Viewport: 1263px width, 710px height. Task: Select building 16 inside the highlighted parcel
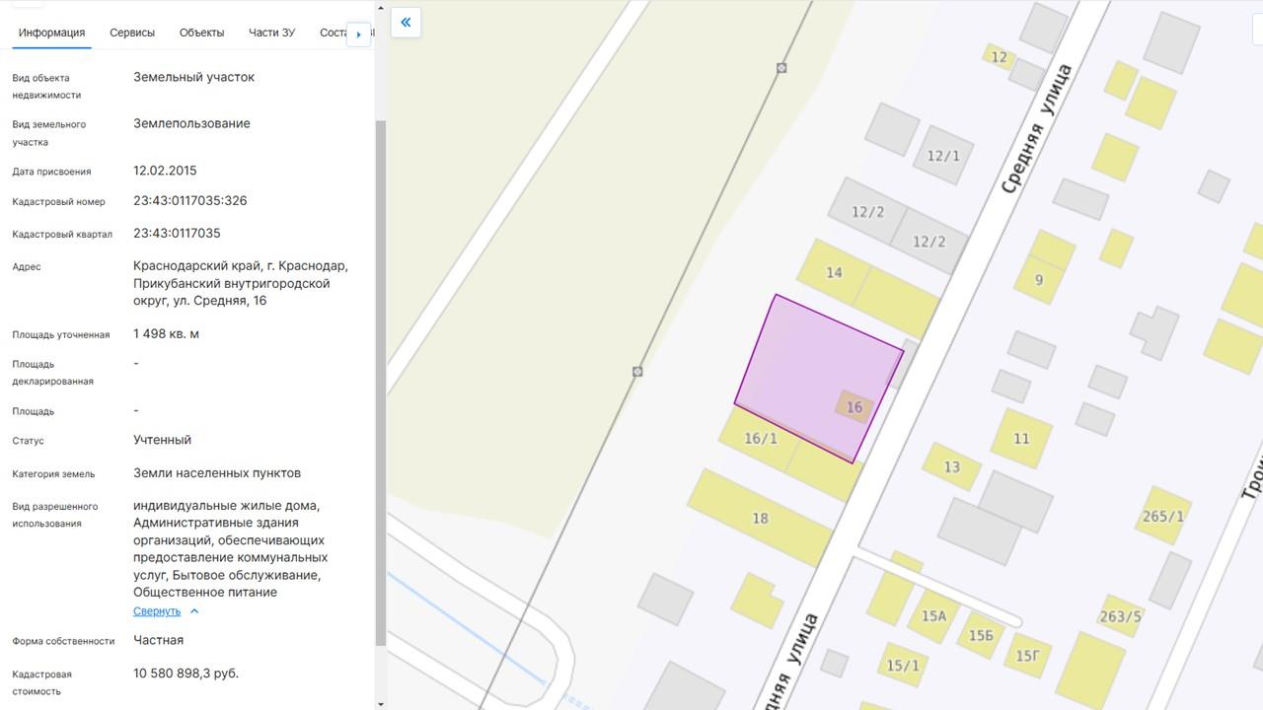(854, 406)
